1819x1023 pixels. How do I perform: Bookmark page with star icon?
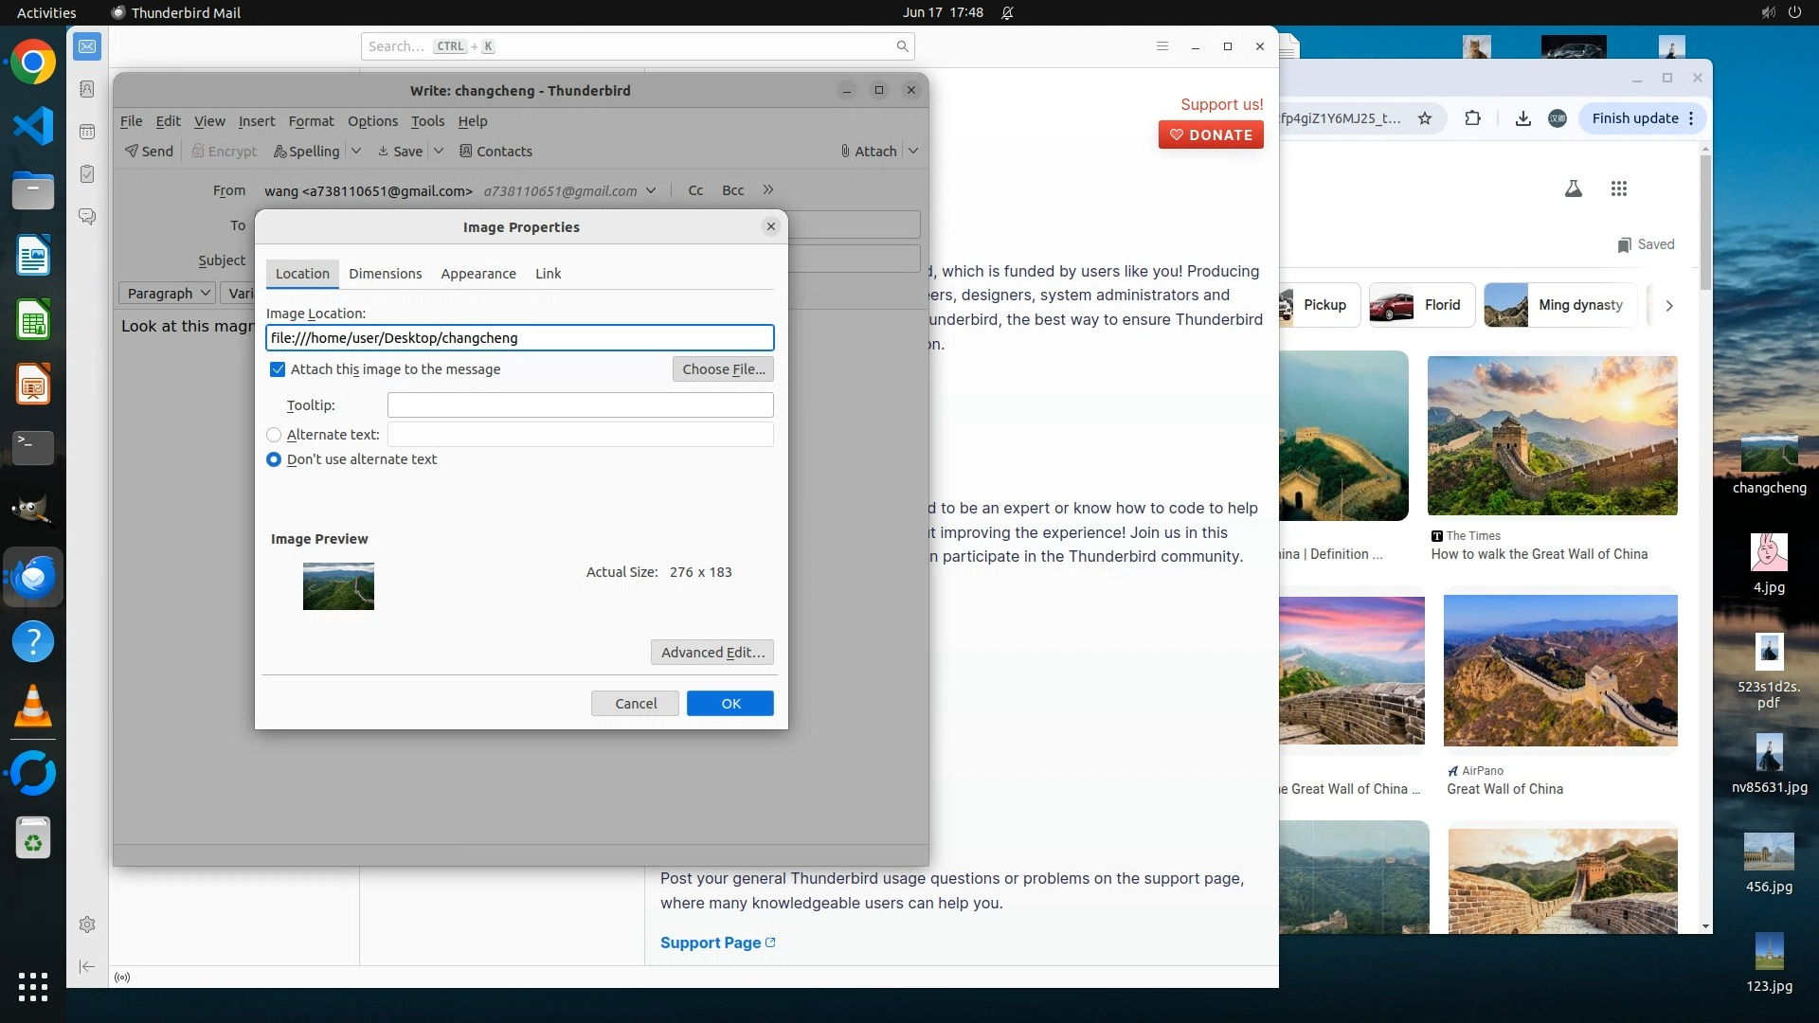(1424, 118)
